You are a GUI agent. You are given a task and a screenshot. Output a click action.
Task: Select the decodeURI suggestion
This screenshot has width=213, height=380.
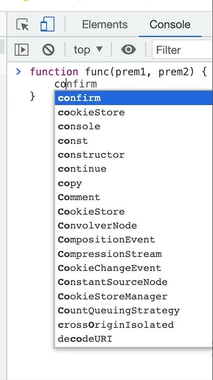tap(134, 339)
